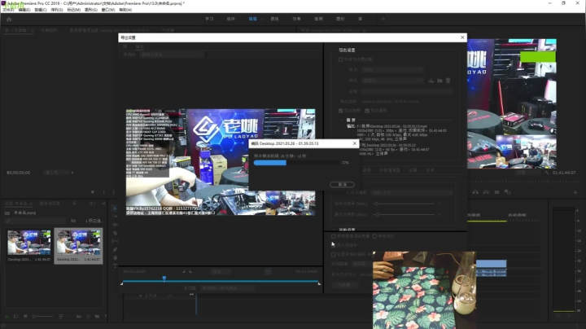Screen dimensions: 586x329
Task: Toggle the Match Sequence Settings checkbox
Action: (x=340, y=59)
